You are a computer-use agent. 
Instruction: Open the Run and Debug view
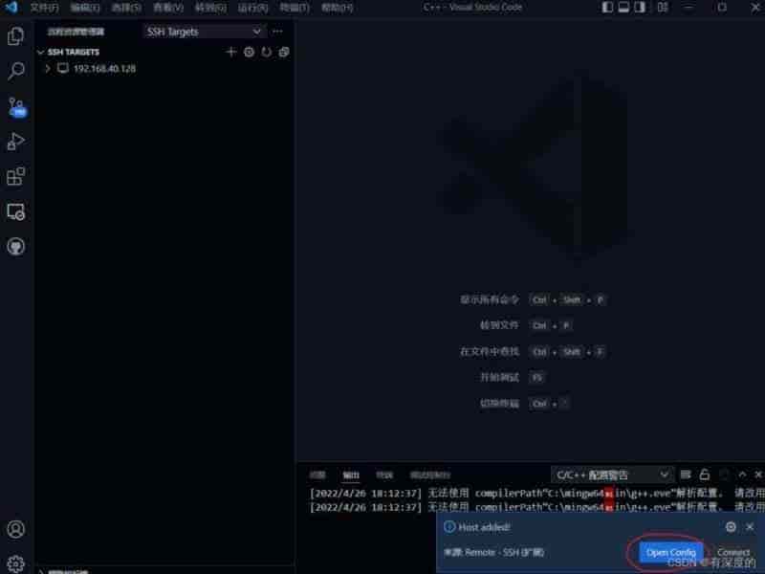15,142
